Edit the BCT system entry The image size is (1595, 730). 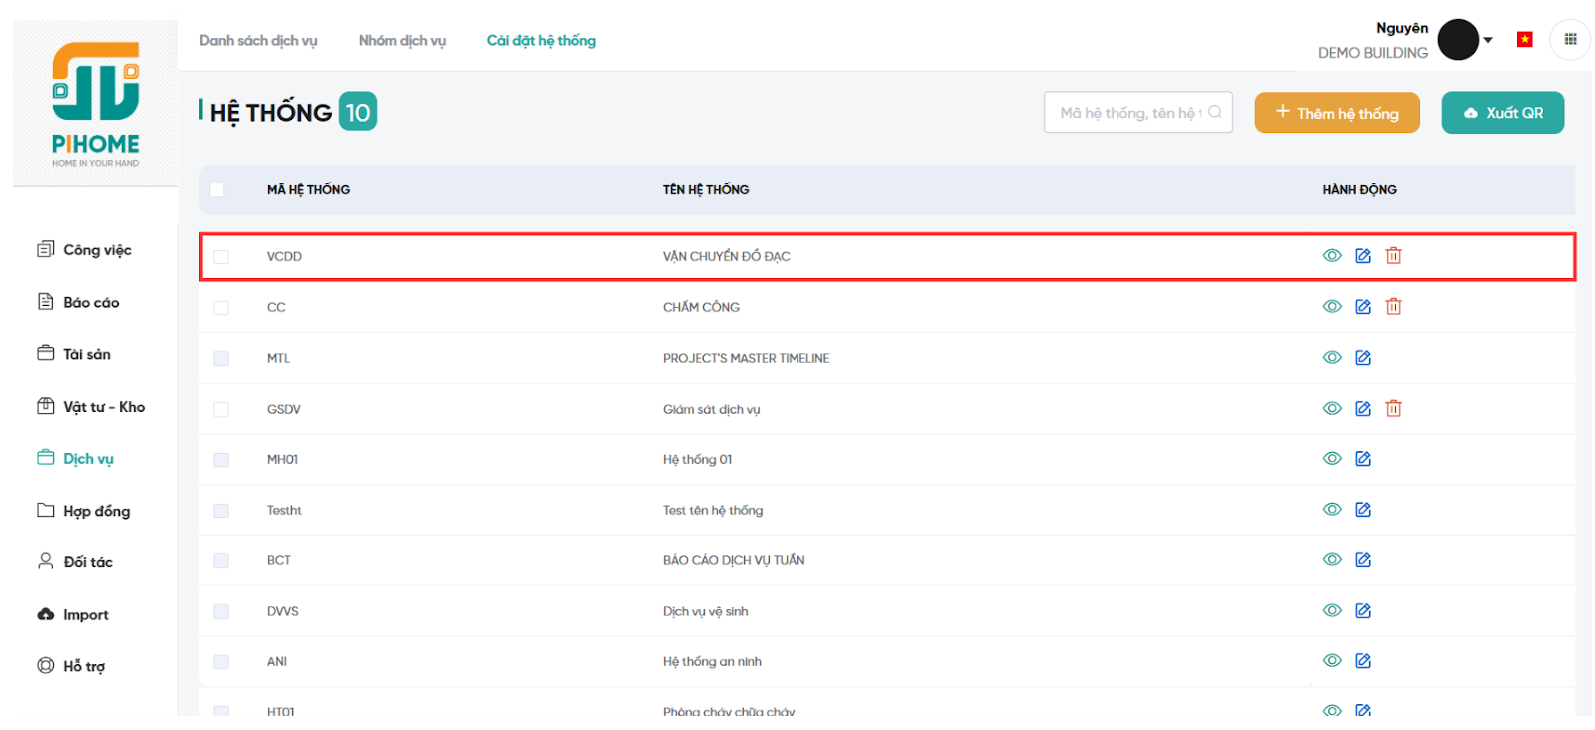coord(1363,560)
